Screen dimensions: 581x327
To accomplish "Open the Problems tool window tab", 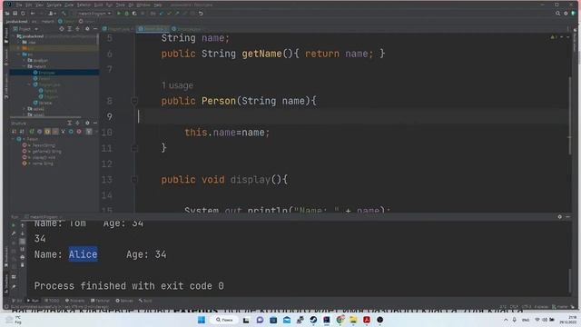I will click(x=74, y=301).
